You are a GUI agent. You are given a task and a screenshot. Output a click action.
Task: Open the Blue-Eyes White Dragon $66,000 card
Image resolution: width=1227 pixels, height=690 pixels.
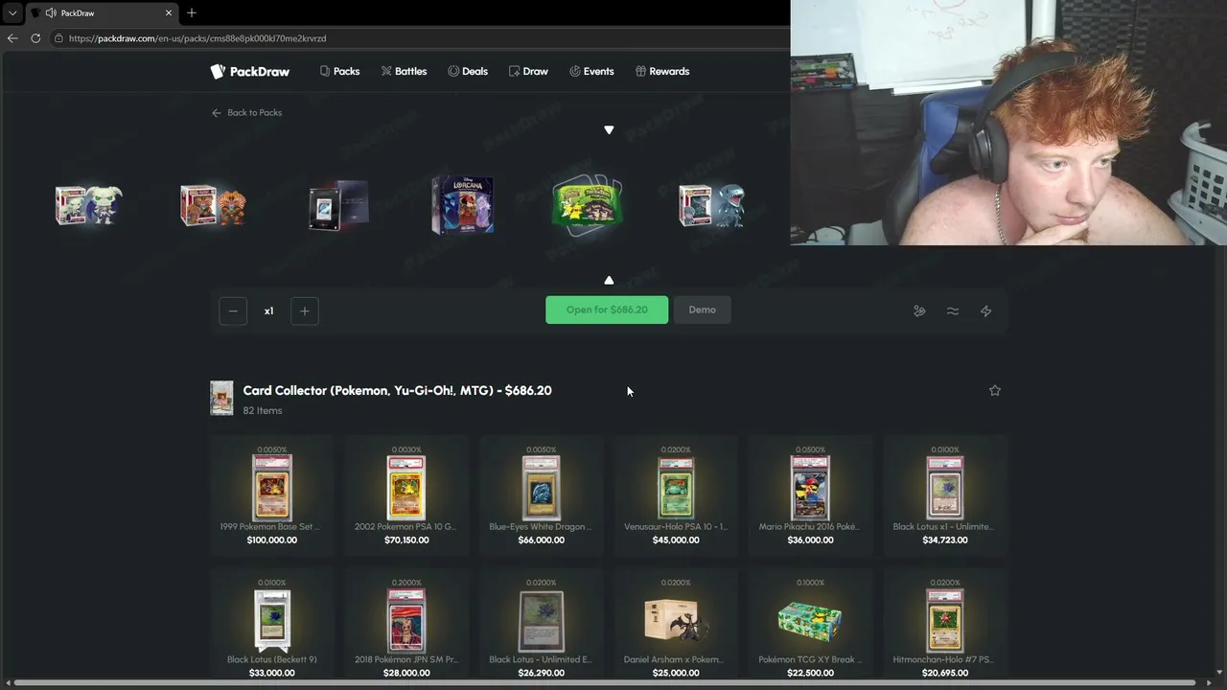coord(541,494)
